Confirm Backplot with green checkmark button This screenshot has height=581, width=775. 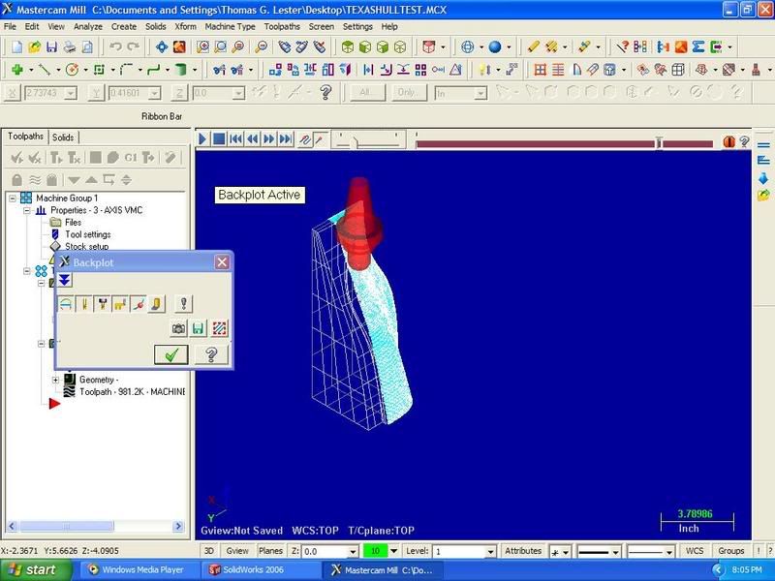click(171, 354)
